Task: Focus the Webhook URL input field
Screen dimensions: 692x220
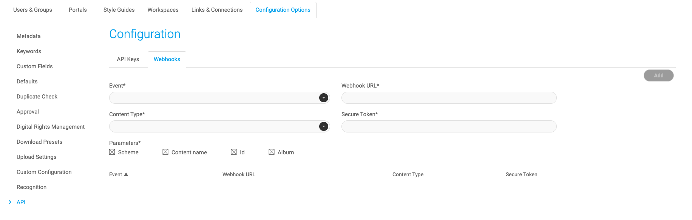Action: pyautogui.click(x=449, y=98)
